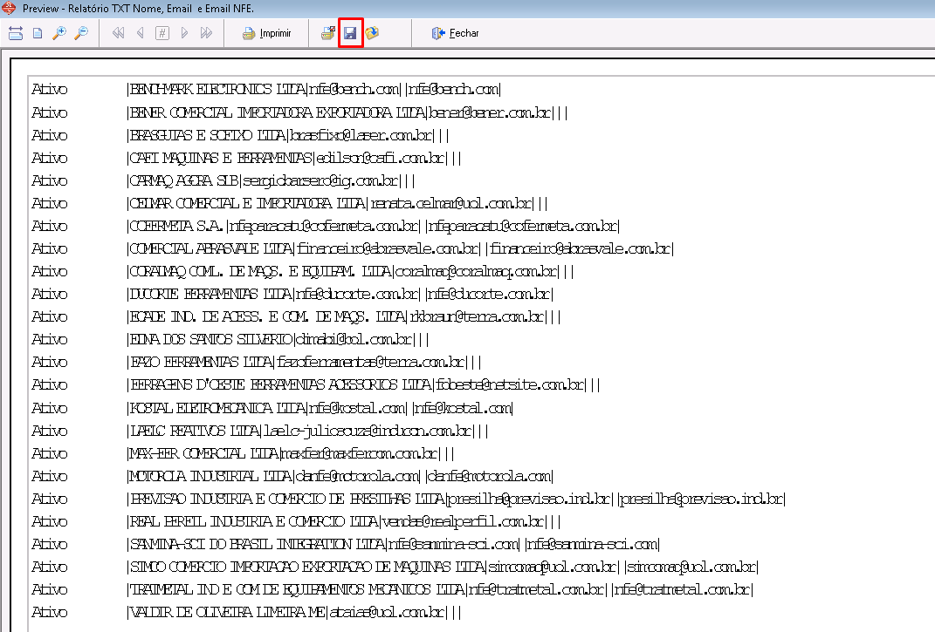Click the second danfe@motorola.com email entry
This screenshot has width=935, height=632.
click(489, 476)
